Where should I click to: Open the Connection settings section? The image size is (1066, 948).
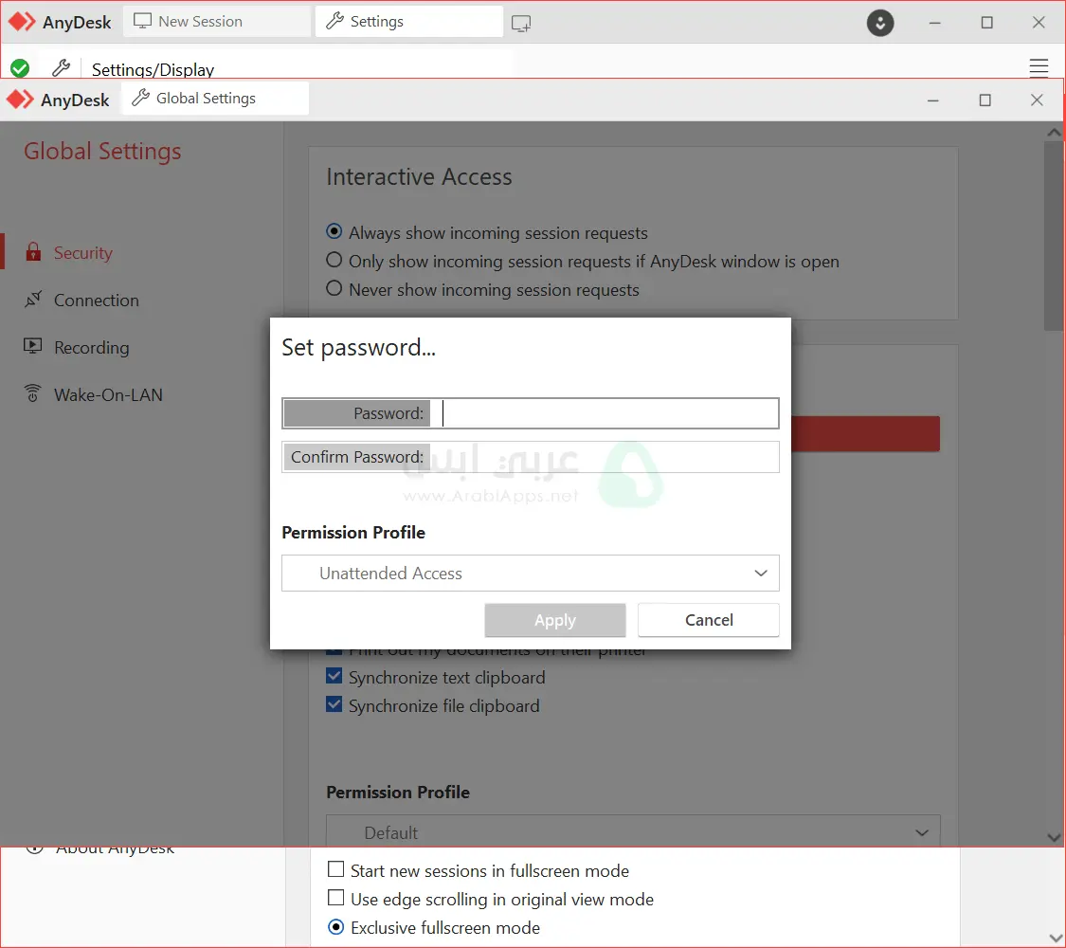(x=96, y=301)
